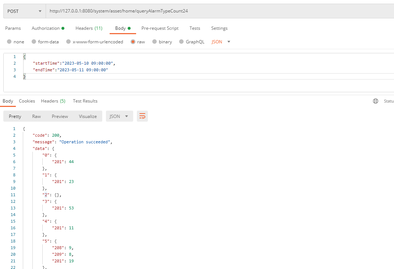The width and height of the screenshot is (394, 269).
Task: Show the response Cookies tab
Action: [x=27, y=101]
